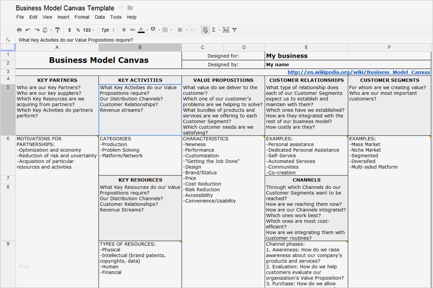
Task: Open the Format menu
Action: point(82,17)
